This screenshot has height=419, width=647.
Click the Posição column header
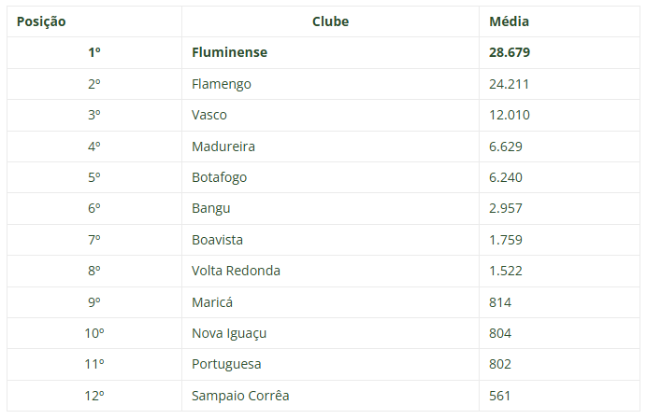41,21
